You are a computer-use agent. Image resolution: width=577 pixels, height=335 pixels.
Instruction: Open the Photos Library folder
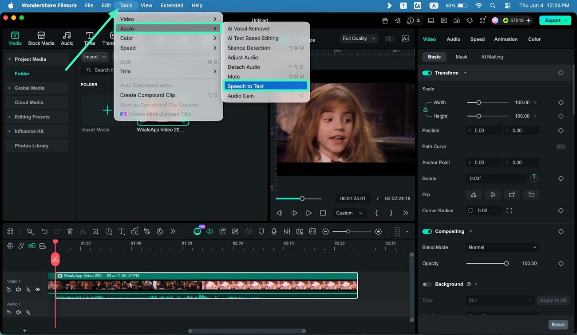[x=37, y=146]
